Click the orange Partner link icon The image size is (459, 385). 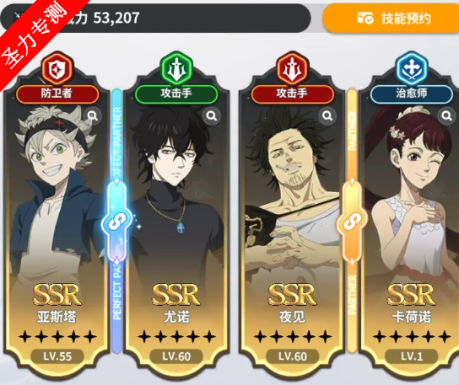pos(352,222)
